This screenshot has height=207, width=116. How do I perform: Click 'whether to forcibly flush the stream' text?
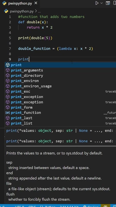tap(39, 199)
